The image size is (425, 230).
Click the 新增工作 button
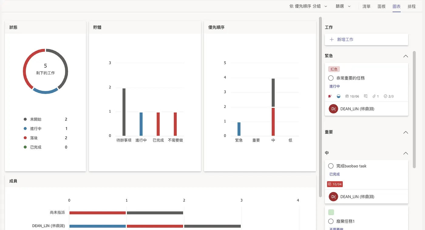[x=366, y=39]
